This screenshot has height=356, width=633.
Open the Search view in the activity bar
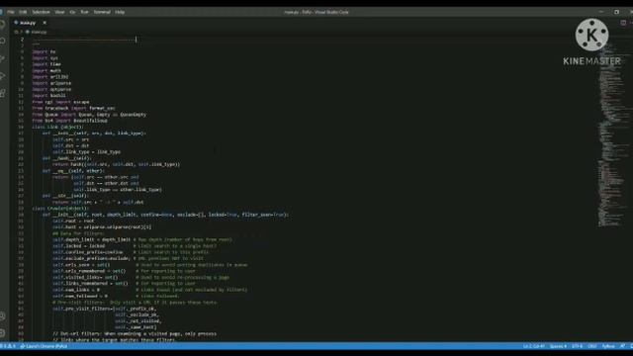pos(2,41)
